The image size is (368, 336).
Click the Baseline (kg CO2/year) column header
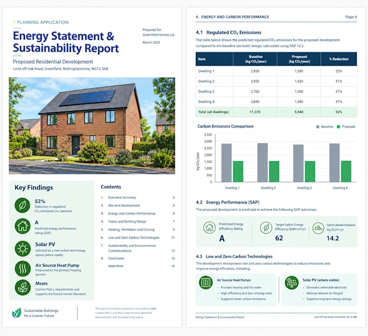[x=255, y=59]
